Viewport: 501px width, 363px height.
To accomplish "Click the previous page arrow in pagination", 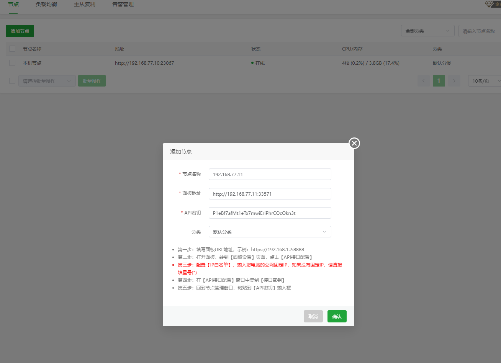I will (x=424, y=81).
